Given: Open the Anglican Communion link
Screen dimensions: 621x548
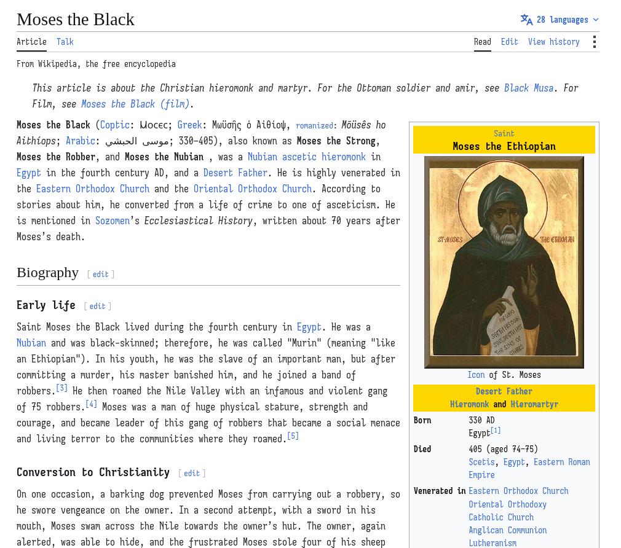Looking at the screenshot, I should pyautogui.click(x=508, y=530).
